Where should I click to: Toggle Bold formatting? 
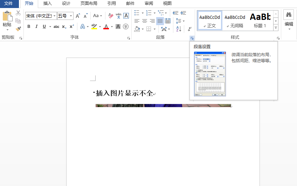[29, 27]
